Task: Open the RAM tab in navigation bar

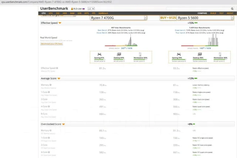Action: tap(72, 13)
